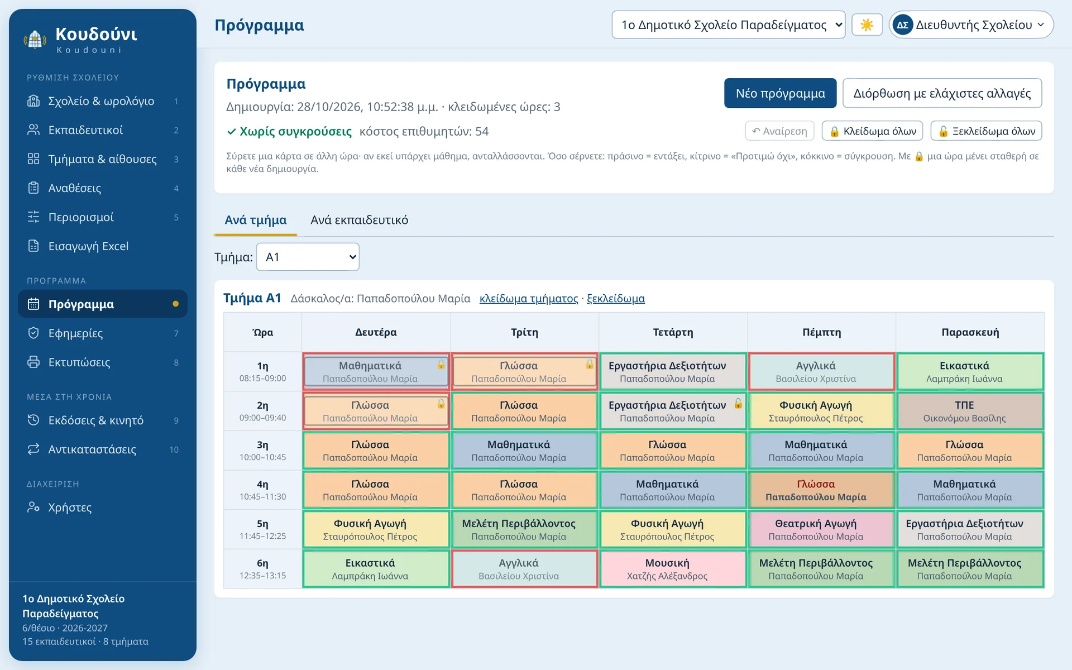Open Σχολείο & ωρολόγιο building icon
The image size is (1072, 670).
pyautogui.click(x=33, y=101)
